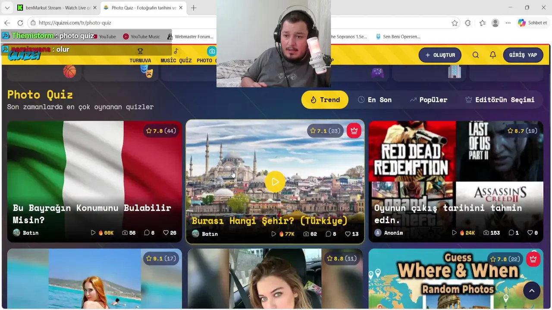552x310 pixels.
Task: Select theater masks category icon
Action: pyautogui.click(x=147, y=71)
